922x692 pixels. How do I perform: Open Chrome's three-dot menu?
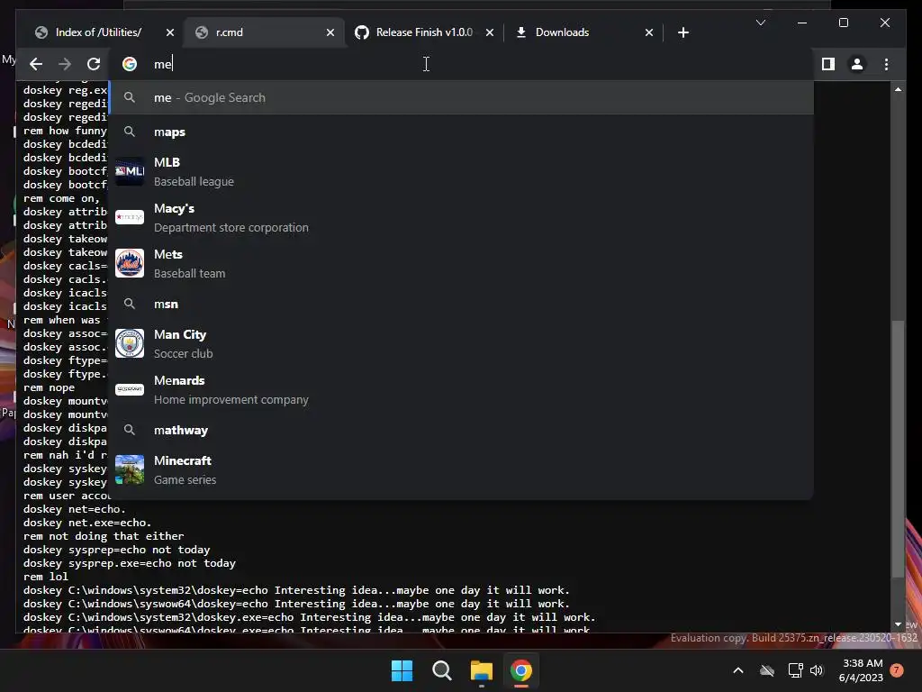pyautogui.click(x=886, y=64)
